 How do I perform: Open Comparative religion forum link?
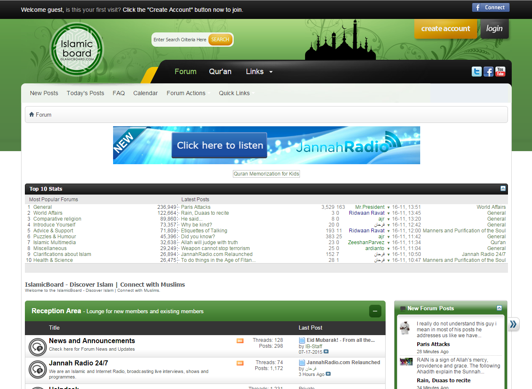point(57,219)
